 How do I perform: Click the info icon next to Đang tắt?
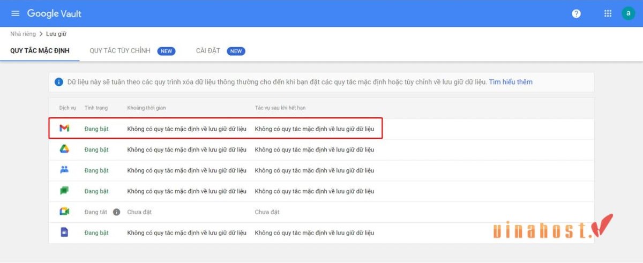(116, 212)
